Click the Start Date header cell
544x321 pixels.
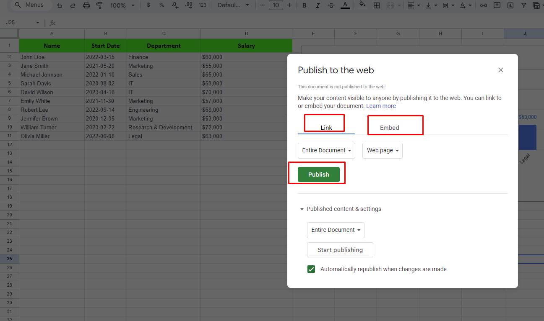tap(106, 46)
